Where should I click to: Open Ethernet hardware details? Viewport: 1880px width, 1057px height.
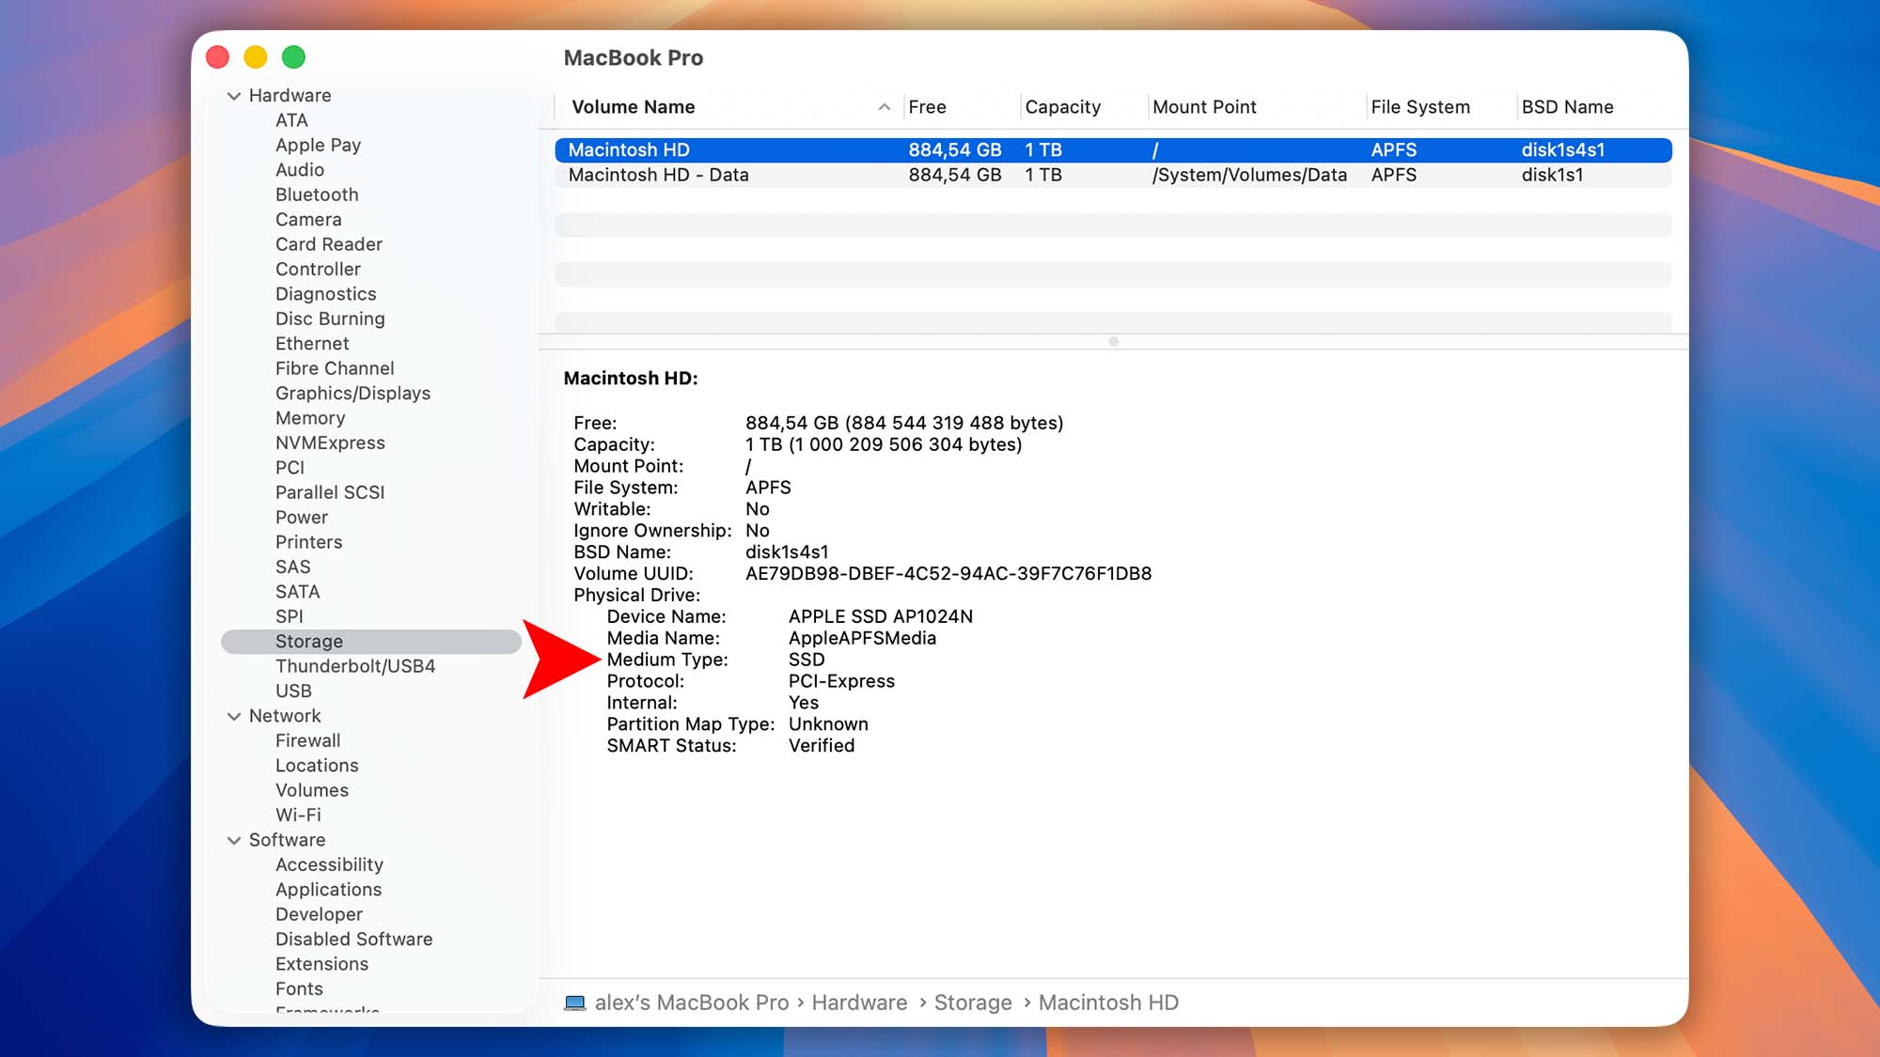tap(312, 344)
